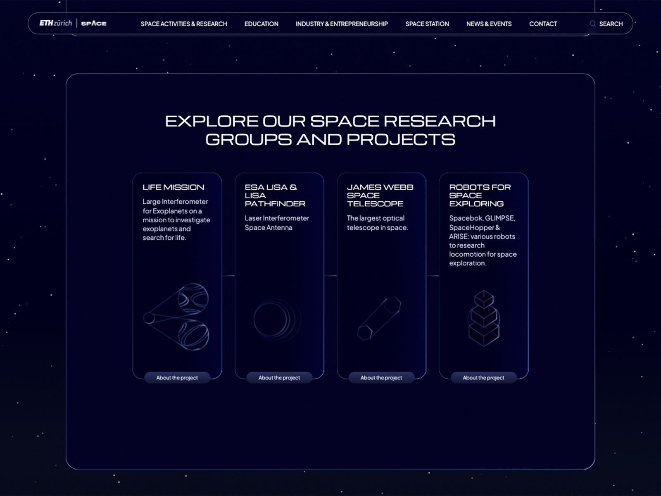Click the Search label in navbar
This screenshot has height=496, width=661.
click(611, 24)
